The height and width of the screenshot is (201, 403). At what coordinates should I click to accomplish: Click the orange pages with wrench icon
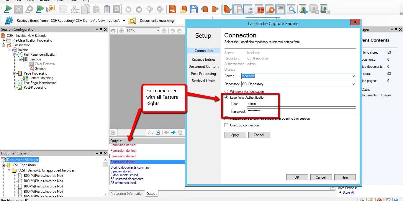coord(227,9)
